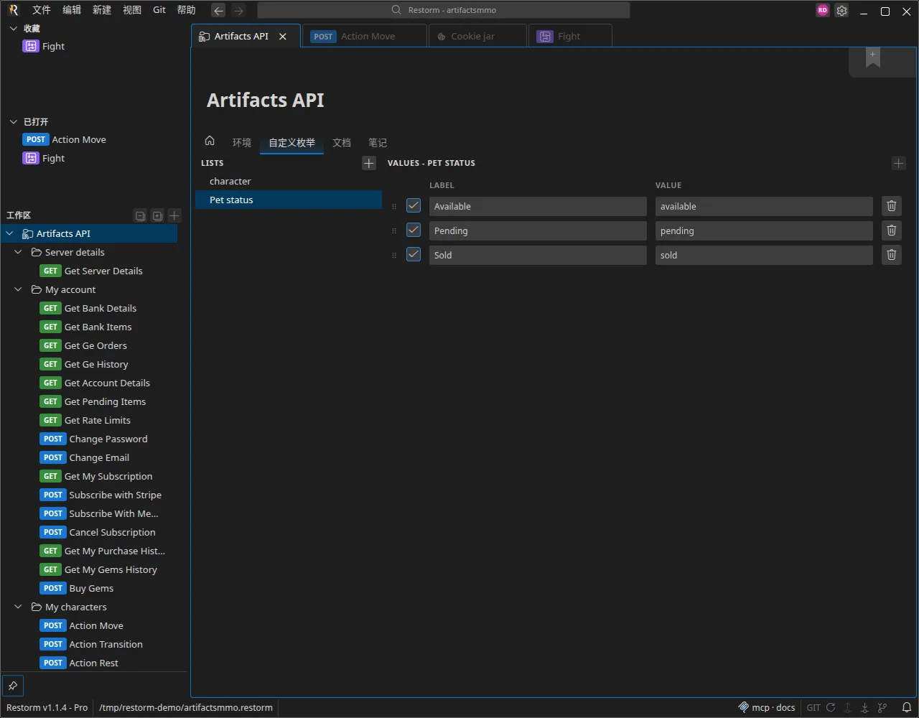The height and width of the screenshot is (718, 919).
Task: Open the 帮助 menu
Action: tap(186, 10)
